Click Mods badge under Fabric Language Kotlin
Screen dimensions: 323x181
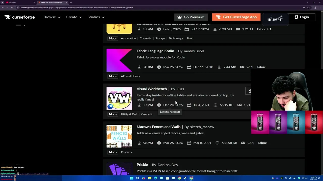[113, 76]
